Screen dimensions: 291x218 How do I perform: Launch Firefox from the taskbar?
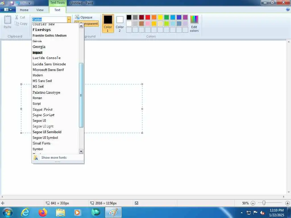43,212
